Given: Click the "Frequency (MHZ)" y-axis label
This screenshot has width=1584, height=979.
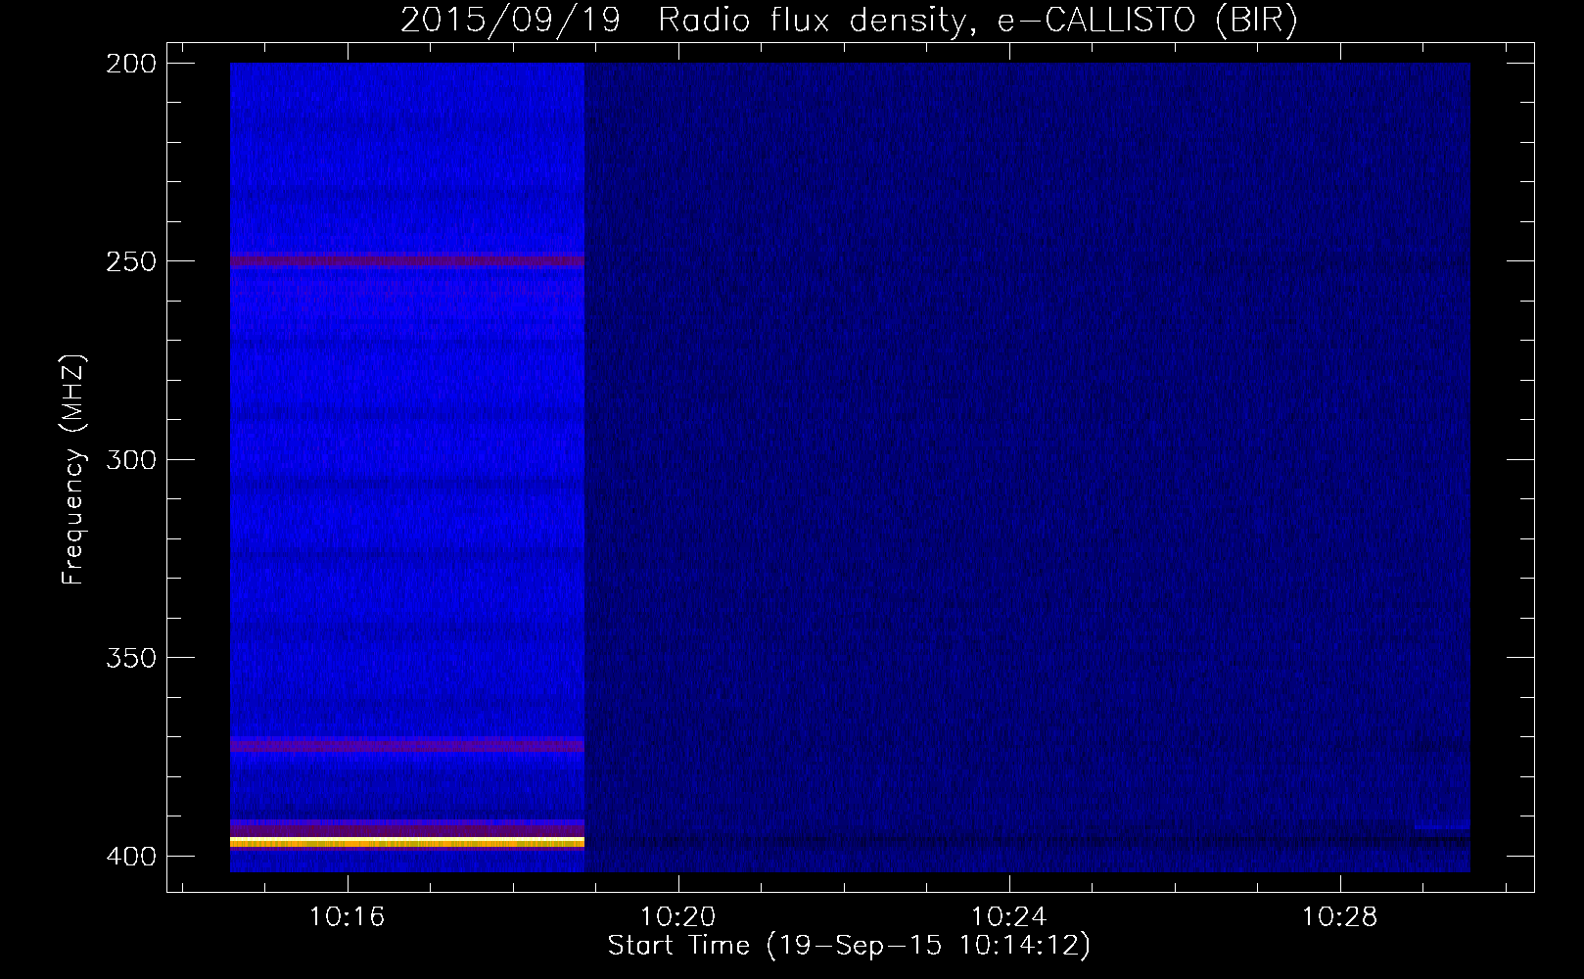Looking at the screenshot, I should (73, 470).
